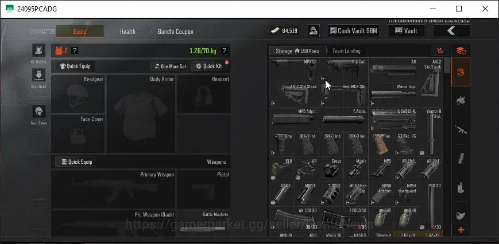Filter storage by rifle weapons category
This screenshot has width=499, height=244.
(461, 129)
